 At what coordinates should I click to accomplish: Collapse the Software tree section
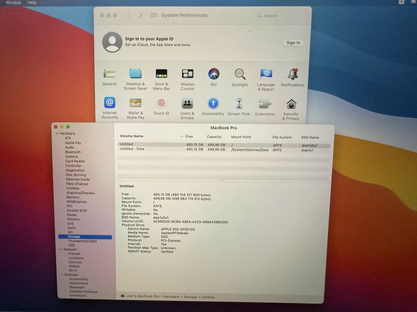61,275
